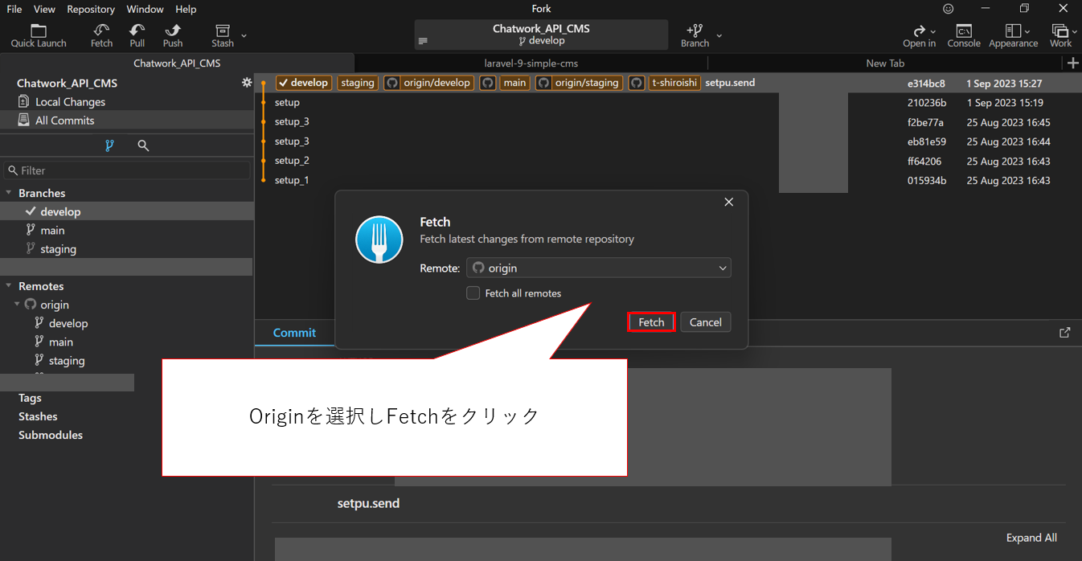Add a new tab with plus icon
Screen dimensions: 1082x561
1072,63
